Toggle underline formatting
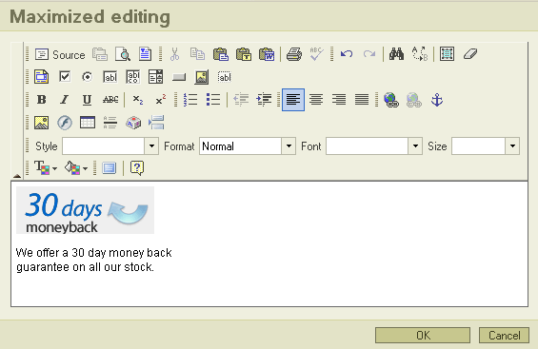 (88, 100)
